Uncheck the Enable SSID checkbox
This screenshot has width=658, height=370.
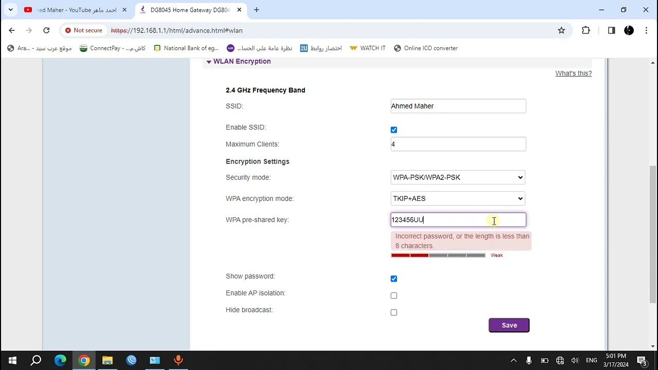[394, 130]
